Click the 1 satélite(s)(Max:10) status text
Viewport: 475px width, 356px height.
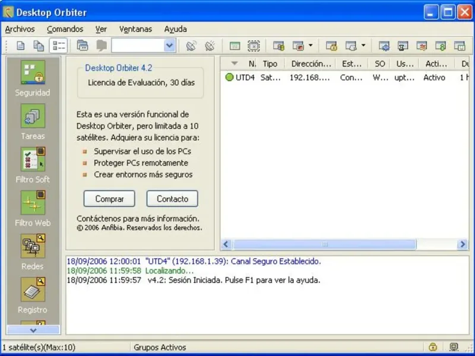[39, 347]
